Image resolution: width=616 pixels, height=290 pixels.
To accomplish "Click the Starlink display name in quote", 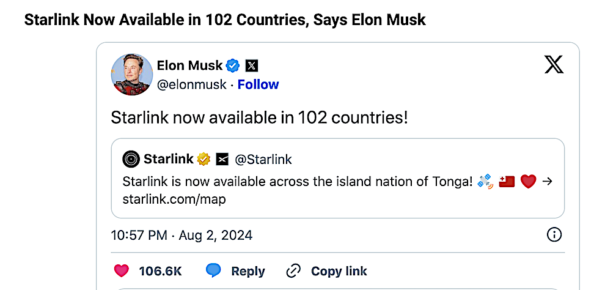I will (168, 160).
